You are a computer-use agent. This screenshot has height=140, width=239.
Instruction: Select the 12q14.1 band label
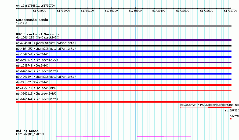tap(22, 23)
